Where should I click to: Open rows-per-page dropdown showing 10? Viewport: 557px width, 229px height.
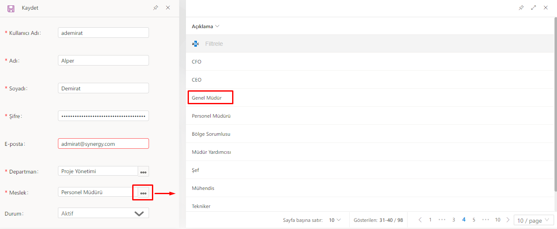pyautogui.click(x=335, y=220)
